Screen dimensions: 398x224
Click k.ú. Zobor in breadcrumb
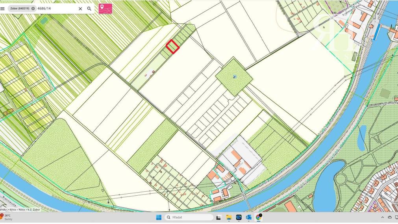(33, 210)
